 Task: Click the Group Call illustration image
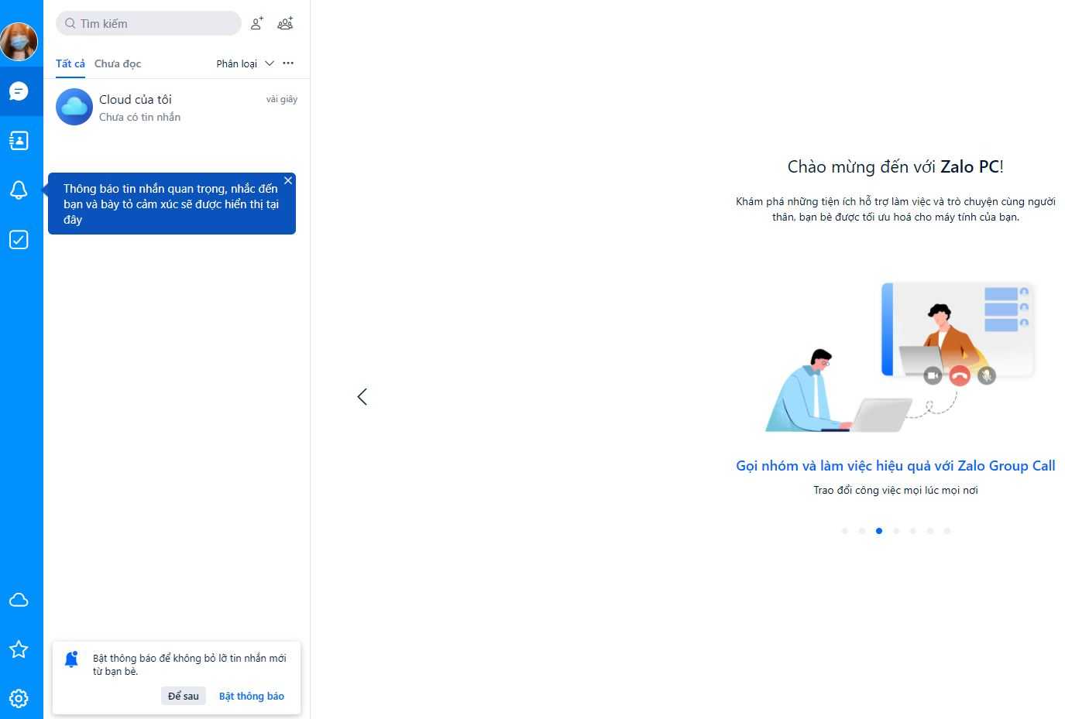pyautogui.click(x=900, y=357)
